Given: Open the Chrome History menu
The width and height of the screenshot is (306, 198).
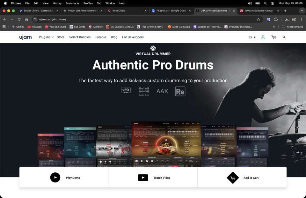Looking at the screenshot, I should click(57, 3).
